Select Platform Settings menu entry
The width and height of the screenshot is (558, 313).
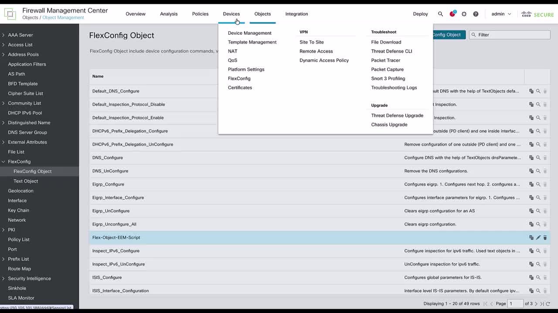click(x=246, y=70)
